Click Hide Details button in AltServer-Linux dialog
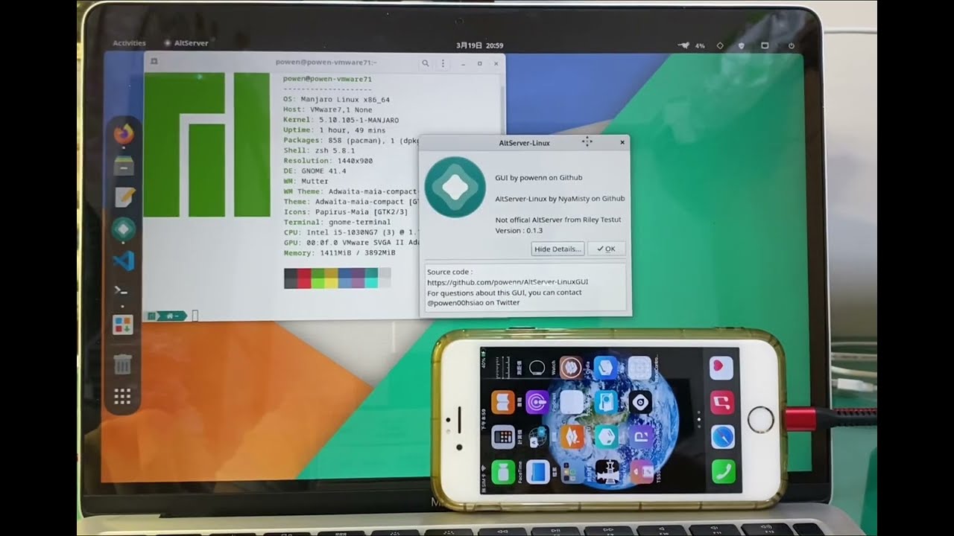Image resolution: width=954 pixels, height=536 pixels. click(x=557, y=249)
